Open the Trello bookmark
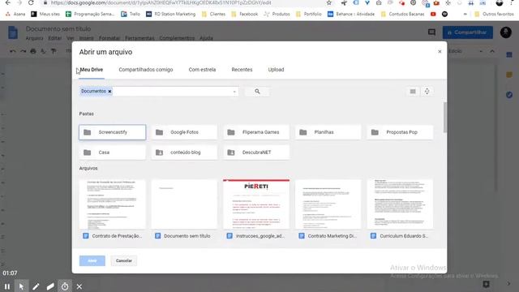The height and width of the screenshot is (292, 519). (131, 15)
